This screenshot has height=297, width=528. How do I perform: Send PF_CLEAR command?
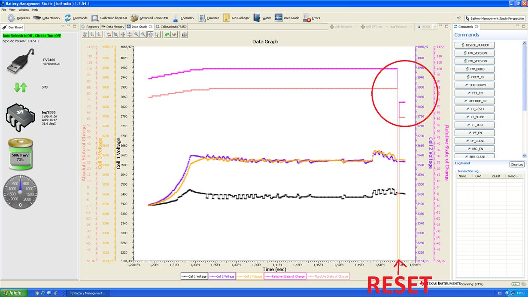474,141
